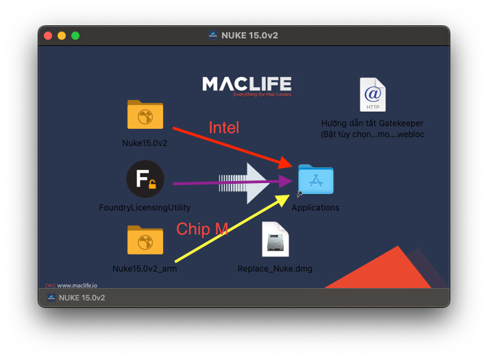Viewport: 488px width, 358px height.
Task: Click the Replace_Nuke.dmg file name label
Action: click(275, 269)
